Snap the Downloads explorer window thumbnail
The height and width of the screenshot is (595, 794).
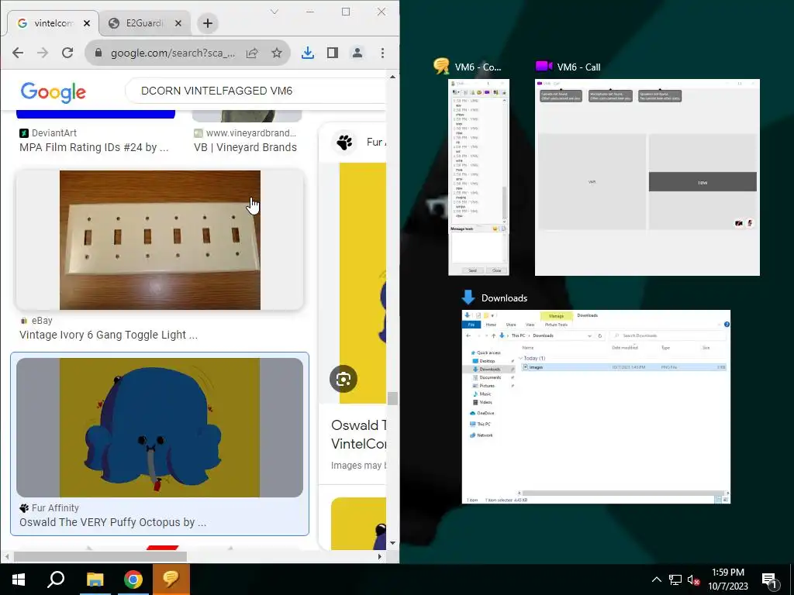click(596, 406)
